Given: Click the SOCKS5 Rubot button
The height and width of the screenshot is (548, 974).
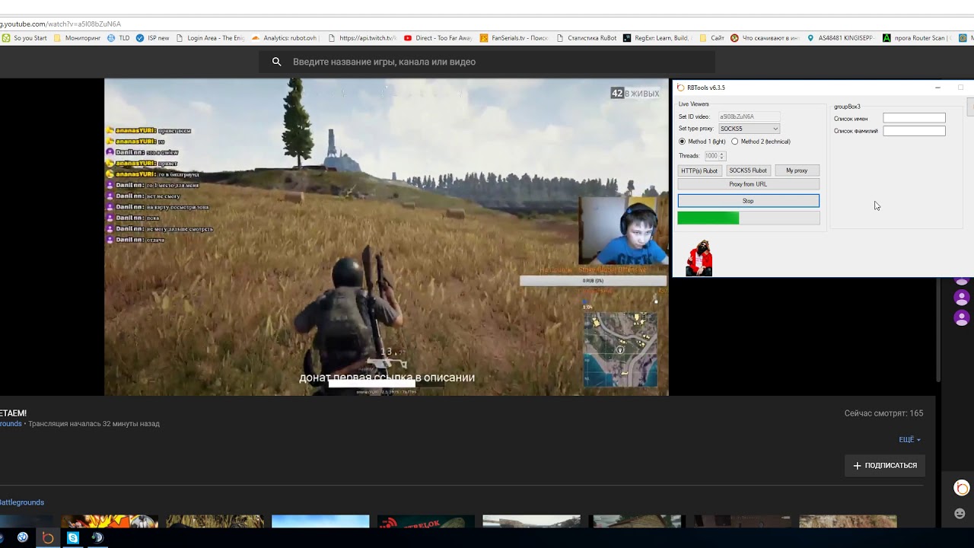Looking at the screenshot, I should coord(748,170).
